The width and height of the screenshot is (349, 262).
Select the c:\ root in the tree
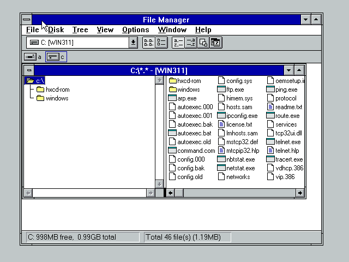[x=35, y=81]
